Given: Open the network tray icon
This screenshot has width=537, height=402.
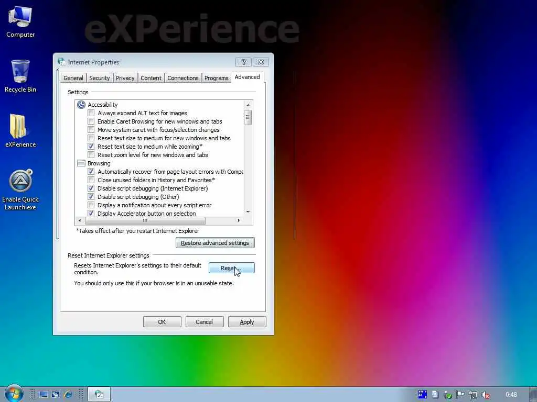Looking at the screenshot, I should coord(473,395).
